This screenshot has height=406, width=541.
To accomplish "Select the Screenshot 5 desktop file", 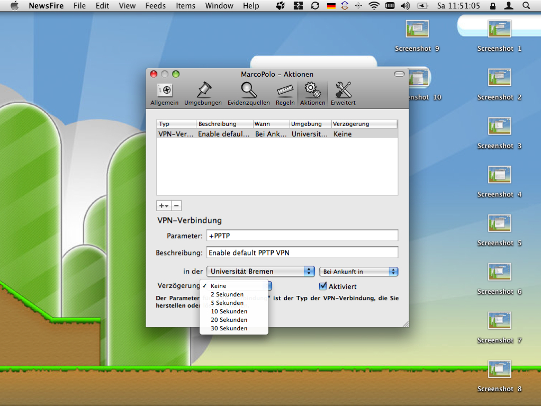I will pos(499,230).
